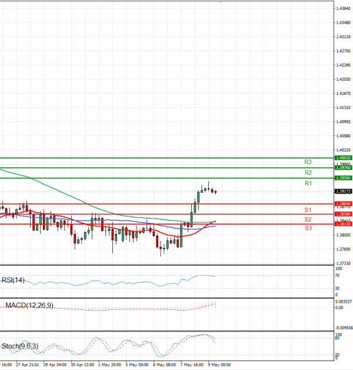Click the current price tag 1.39173
Viewport: 353px width, 370px height.
point(343,191)
